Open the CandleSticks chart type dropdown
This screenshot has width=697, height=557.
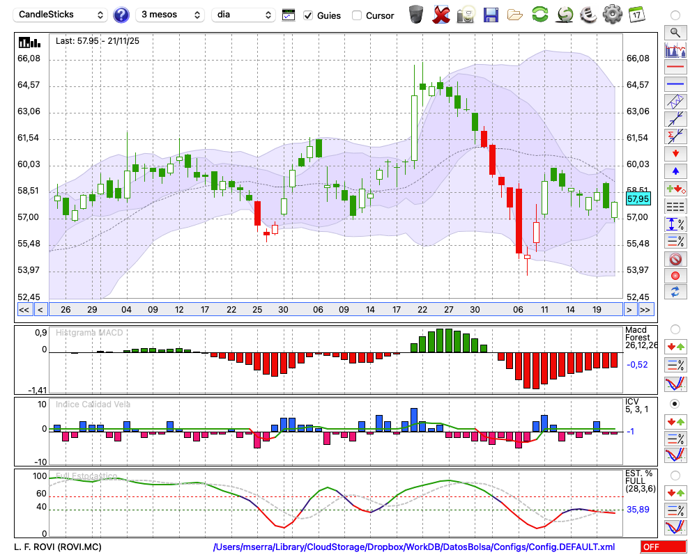click(61, 15)
